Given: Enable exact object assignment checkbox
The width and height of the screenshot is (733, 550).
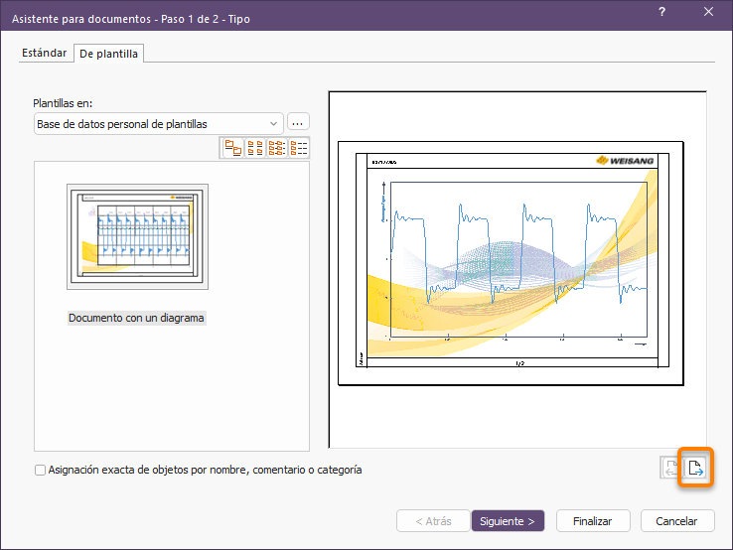Looking at the screenshot, I should pos(41,471).
